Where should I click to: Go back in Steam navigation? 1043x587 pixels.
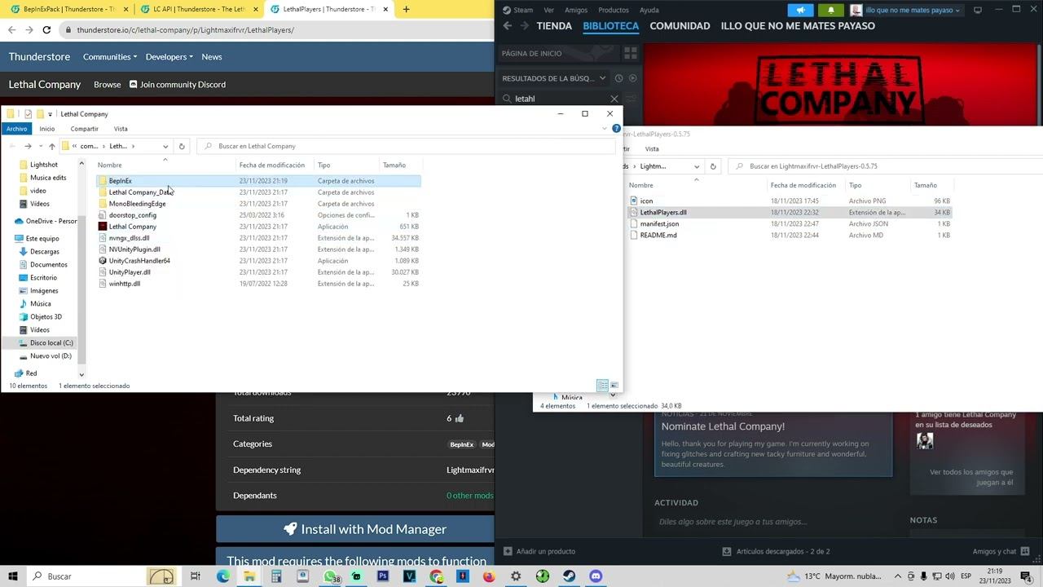pos(508,26)
